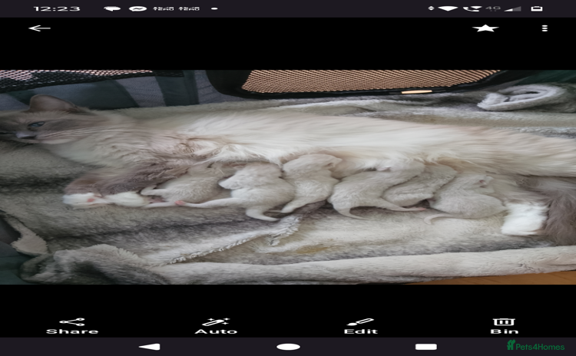
Task: Choose the "Bin" text label
Action: pos(504,332)
